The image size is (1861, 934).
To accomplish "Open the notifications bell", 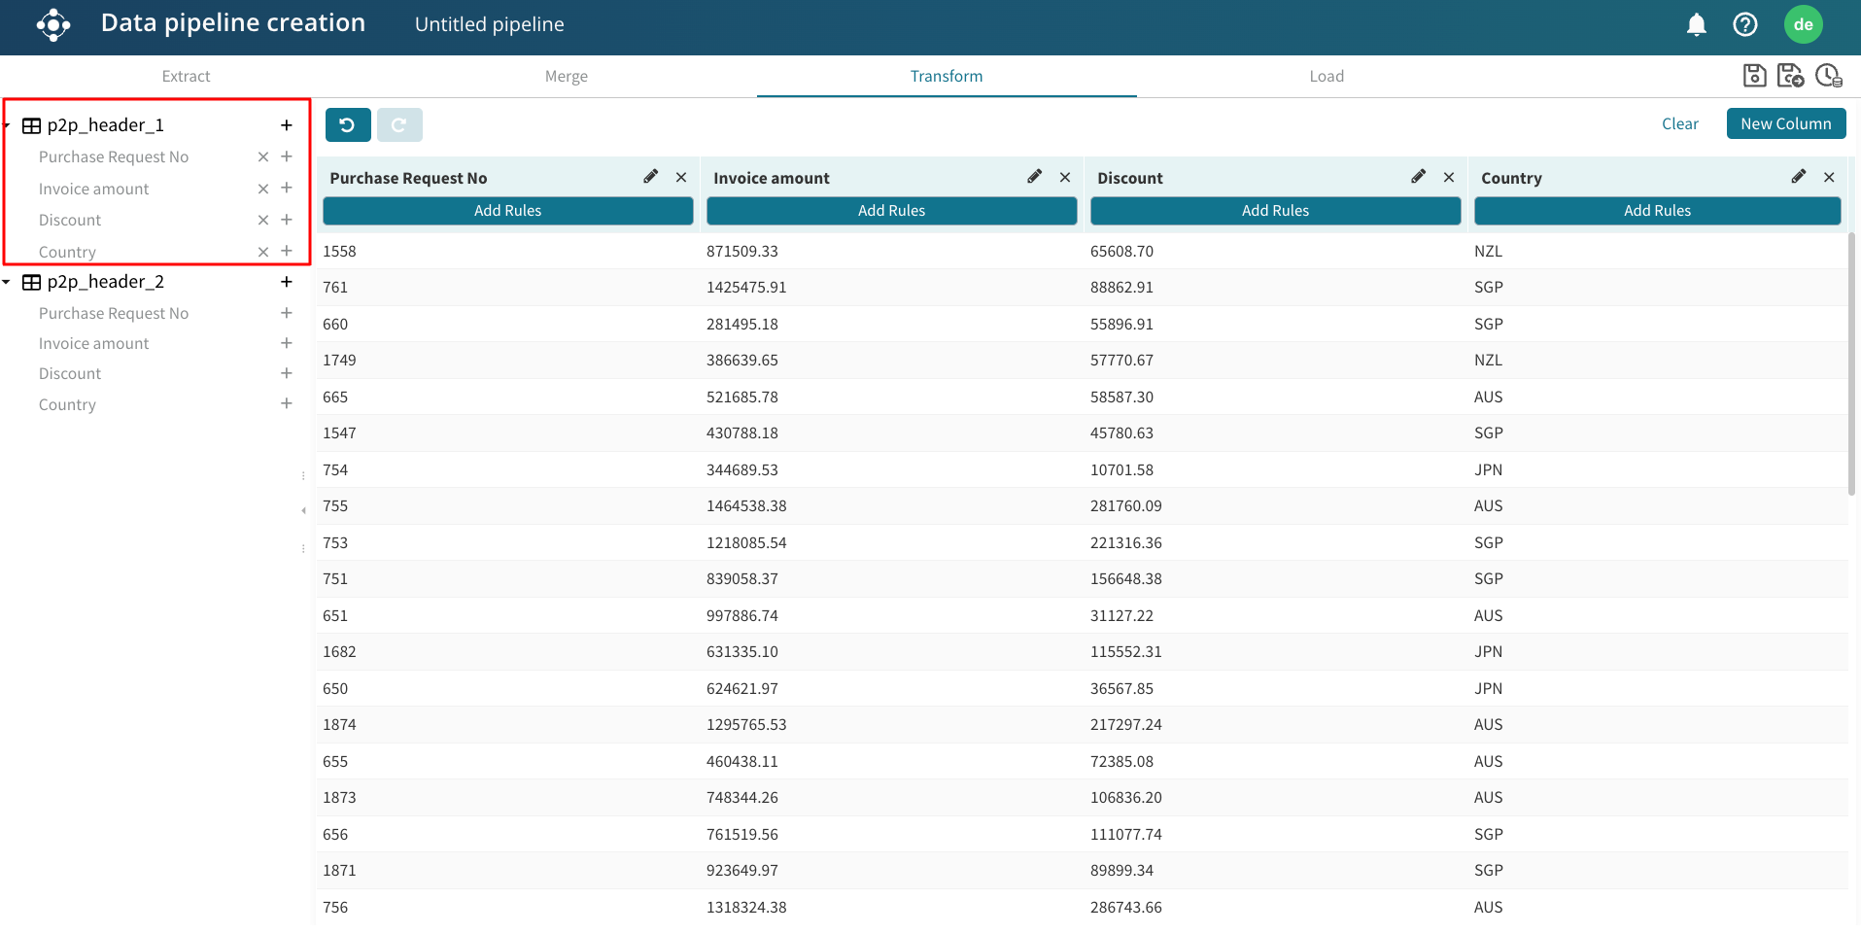I will tap(1696, 24).
